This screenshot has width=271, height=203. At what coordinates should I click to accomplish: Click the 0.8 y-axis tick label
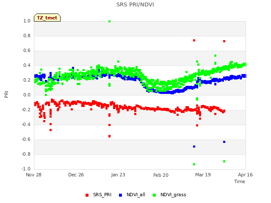[x=27, y=36]
